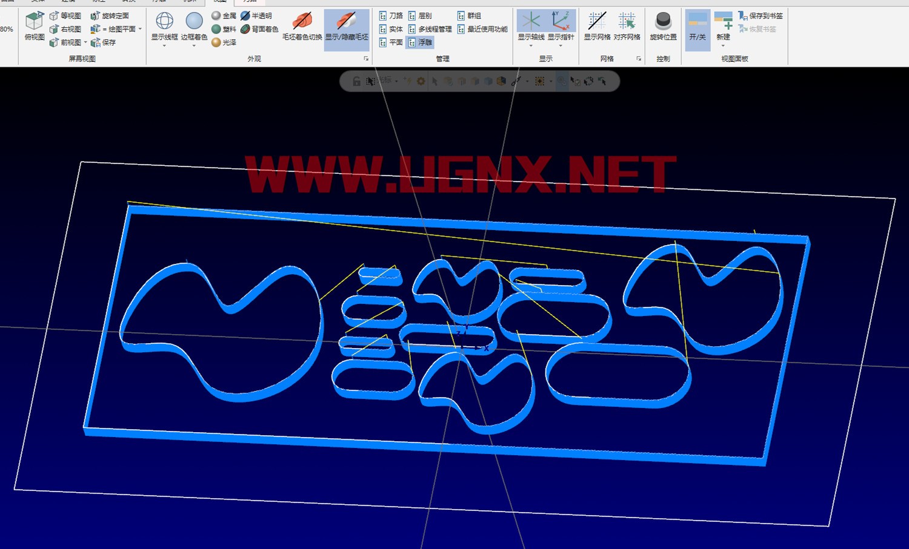This screenshot has height=549, width=909.
Task: Click the gear settings icon on selection bar
Action: [x=421, y=81]
